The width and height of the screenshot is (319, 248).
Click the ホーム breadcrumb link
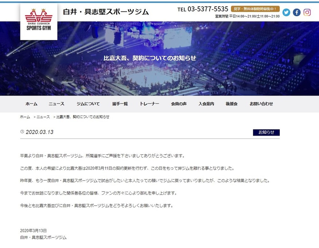[x=25, y=117]
